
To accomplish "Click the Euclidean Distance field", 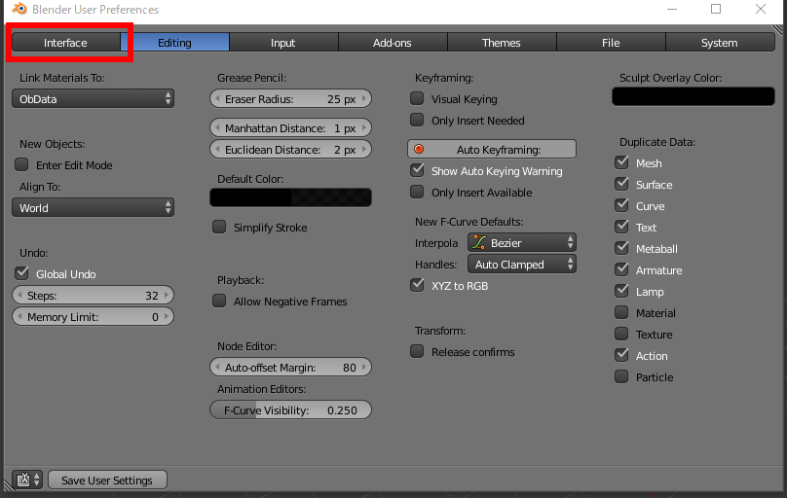I will (x=290, y=149).
